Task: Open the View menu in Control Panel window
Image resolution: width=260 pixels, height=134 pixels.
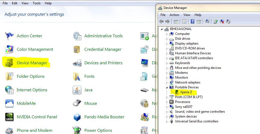Action: [25, 3]
